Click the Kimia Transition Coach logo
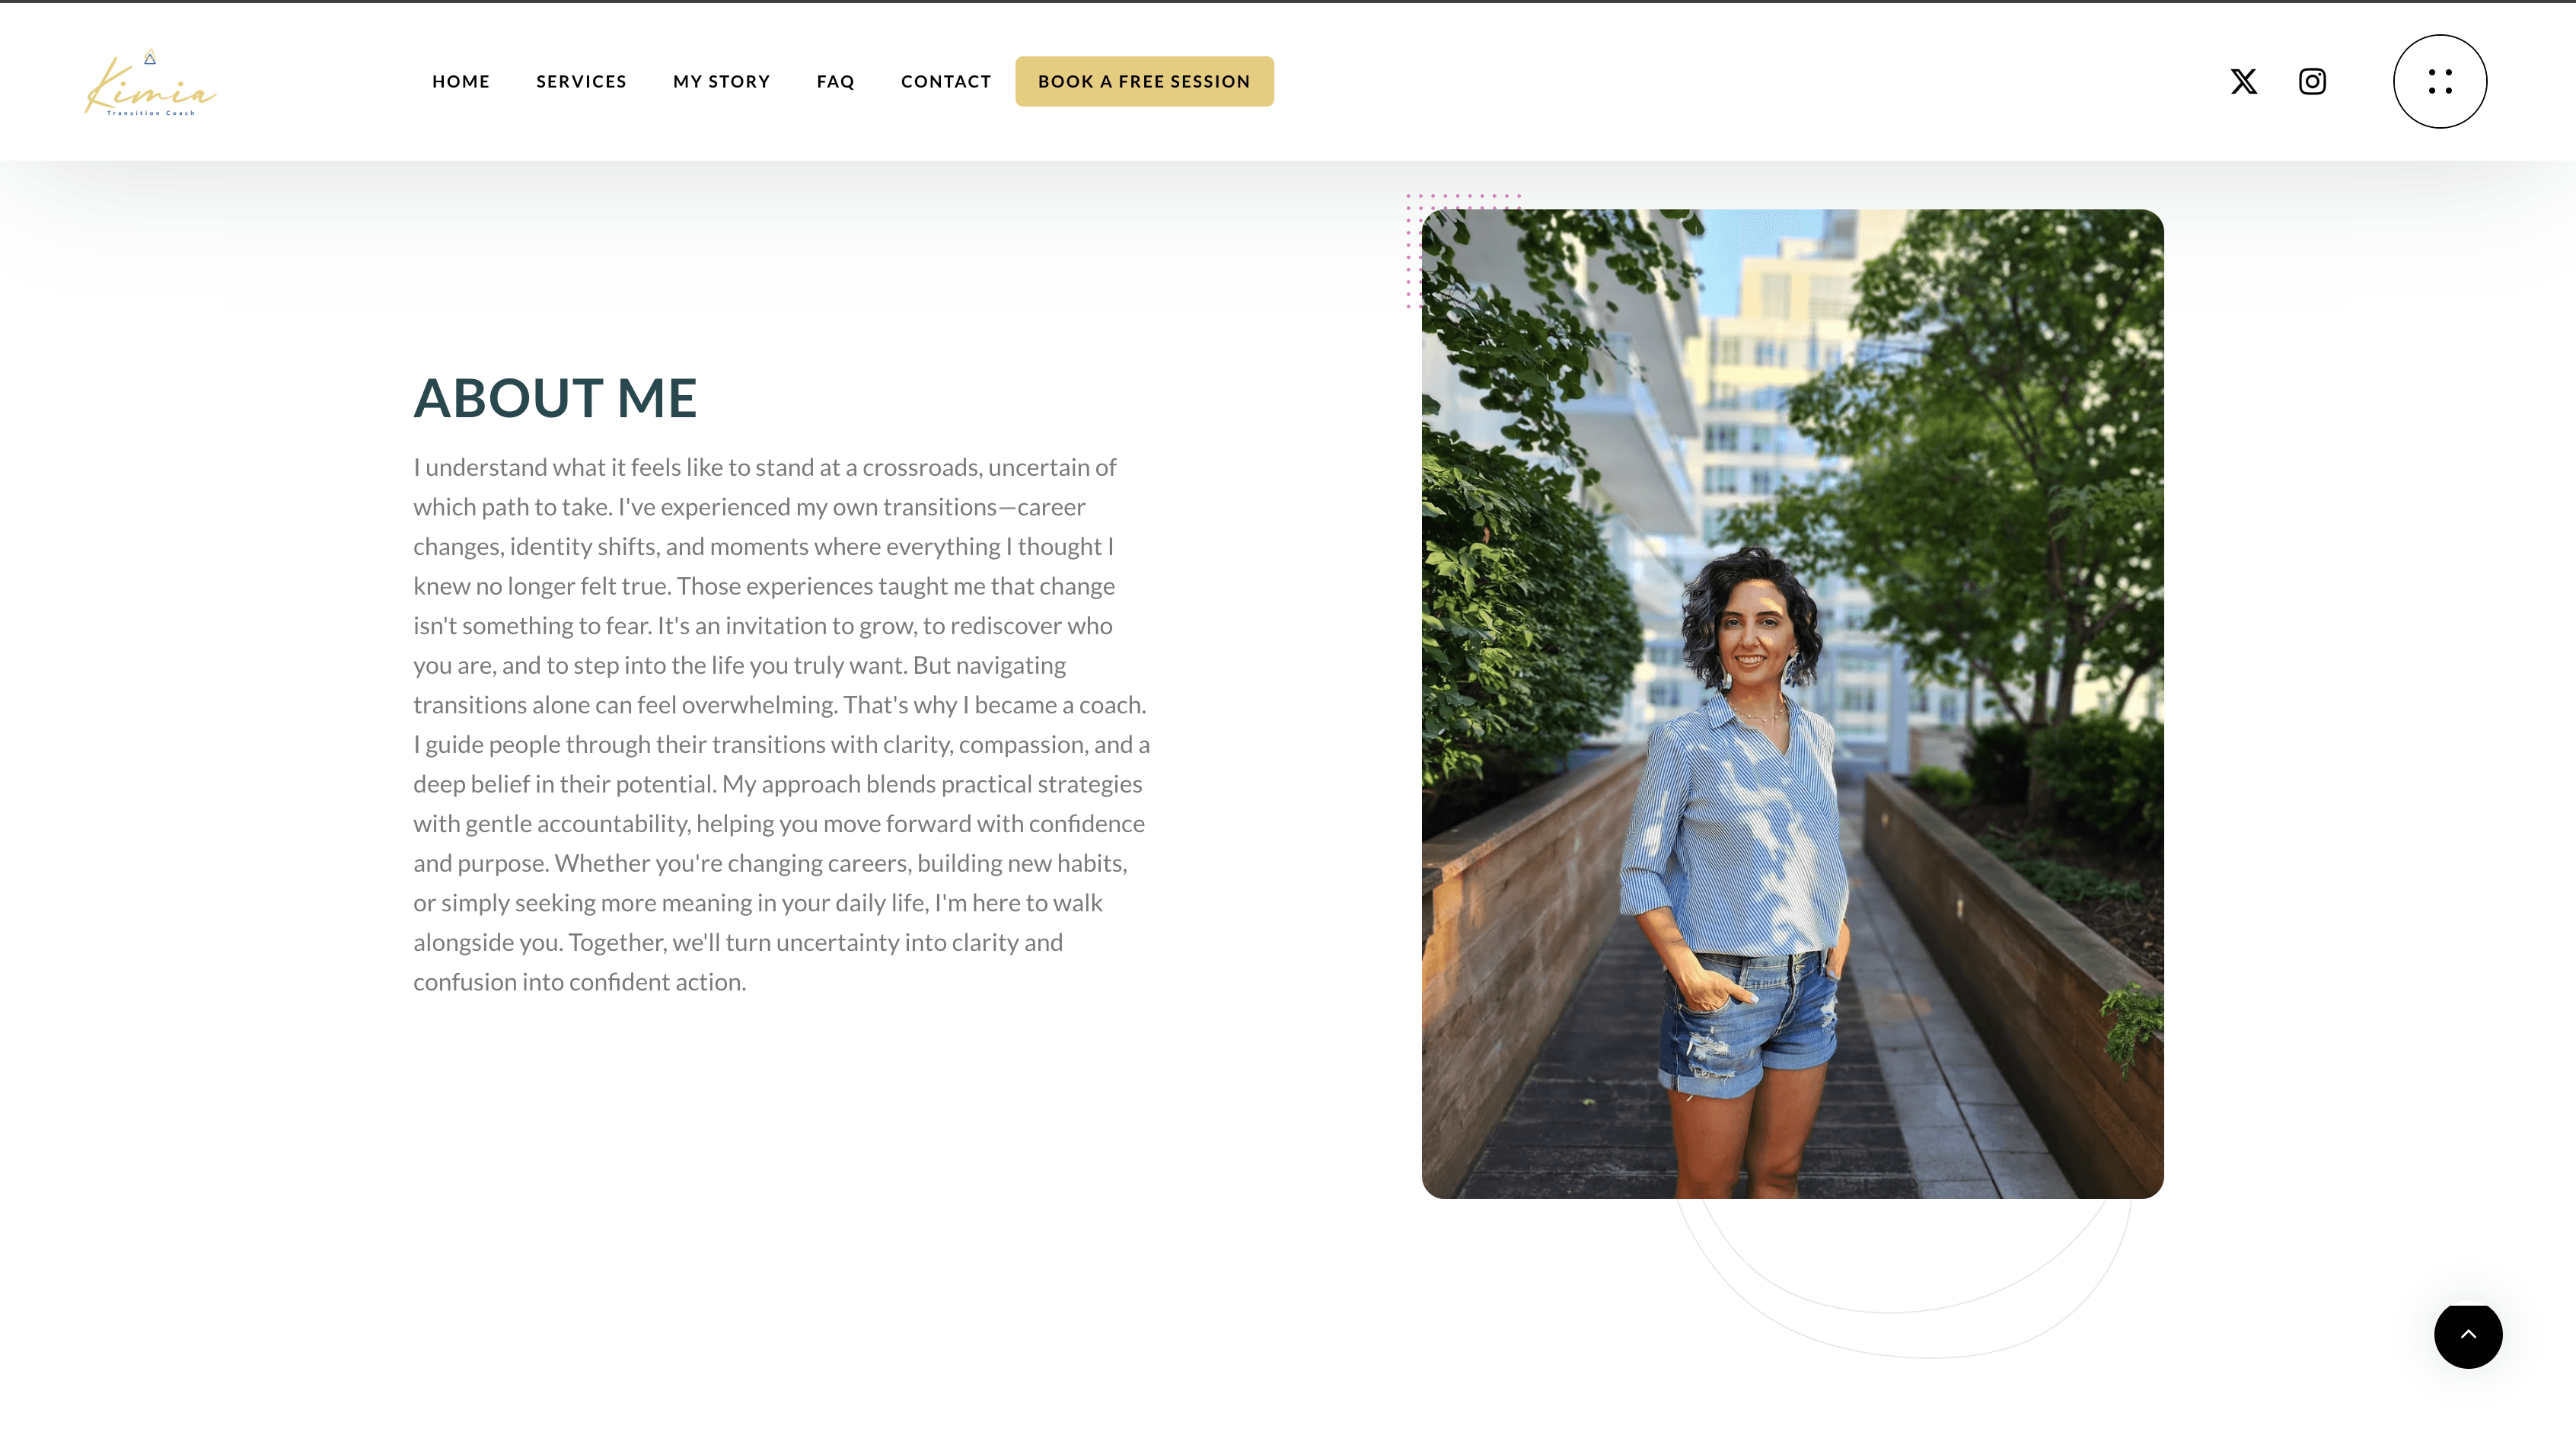This screenshot has width=2576, height=1445. tap(150, 83)
